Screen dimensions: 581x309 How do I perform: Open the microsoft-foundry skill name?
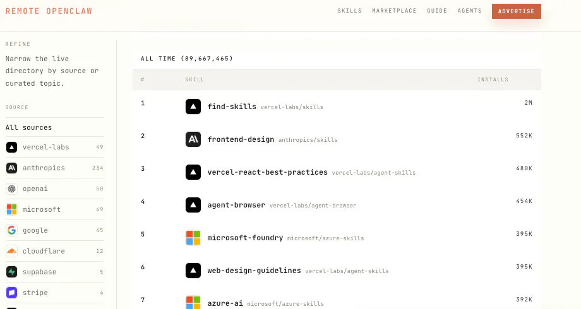click(x=245, y=238)
